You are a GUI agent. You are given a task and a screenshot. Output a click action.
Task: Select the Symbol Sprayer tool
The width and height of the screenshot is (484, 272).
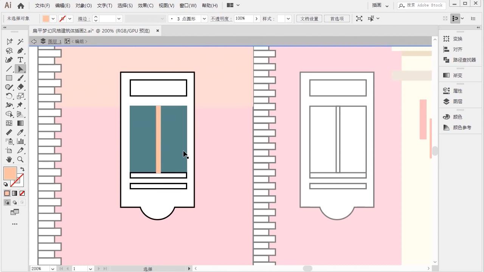[9, 141]
